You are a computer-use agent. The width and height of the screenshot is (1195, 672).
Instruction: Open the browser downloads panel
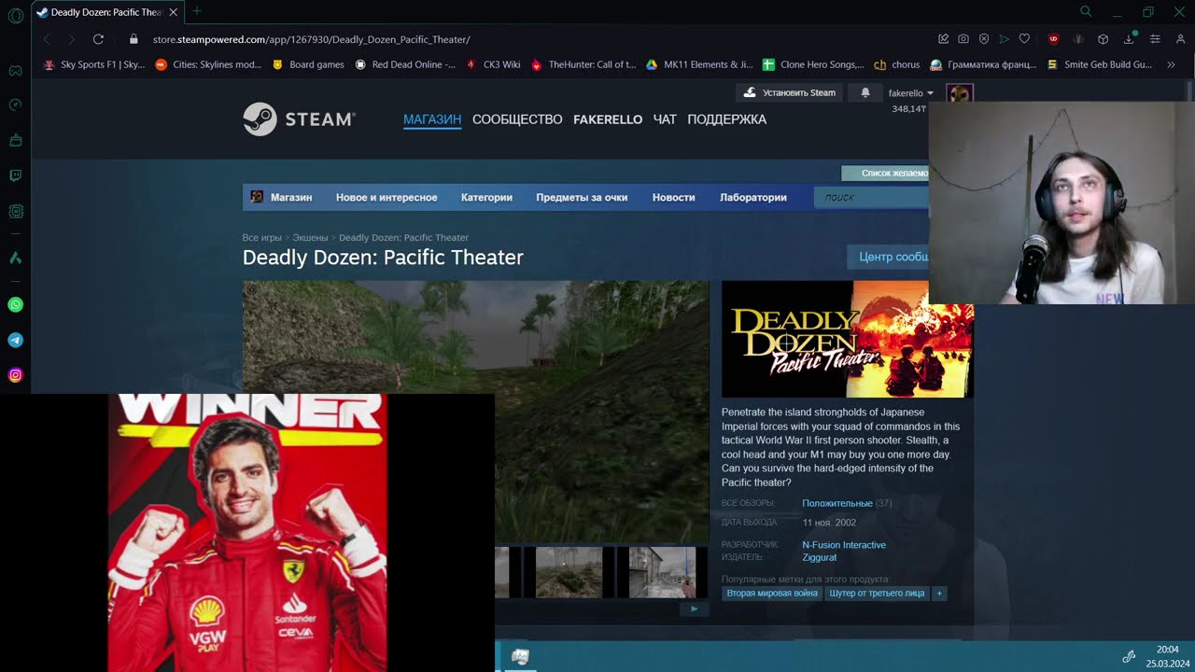(1131, 39)
